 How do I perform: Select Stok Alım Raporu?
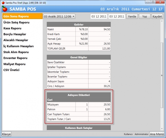point(16,52)
